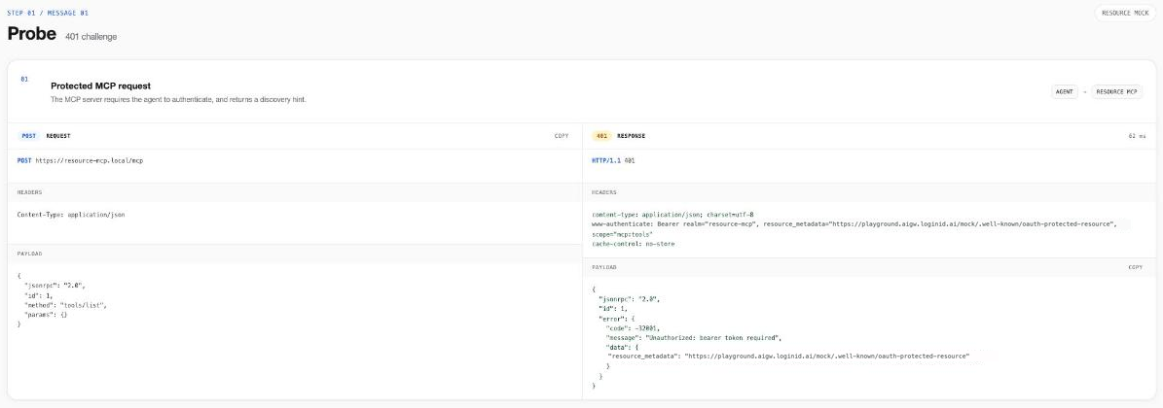
Task: Click the request PAYLOAD section label
Action: 29,254
